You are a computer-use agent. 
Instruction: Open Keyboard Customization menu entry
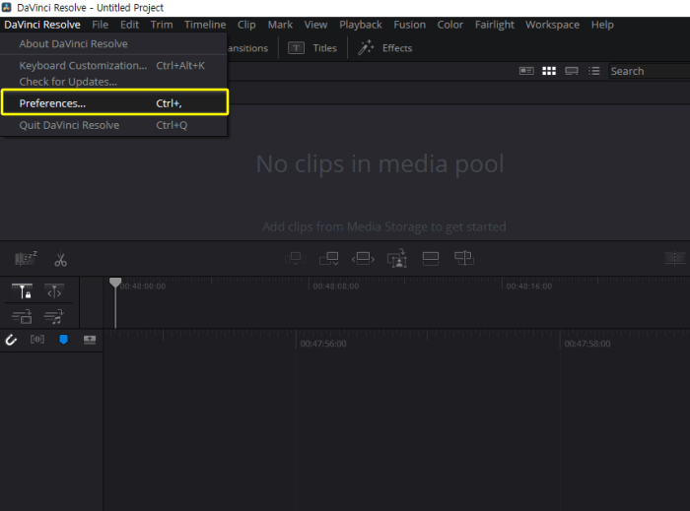click(111, 65)
